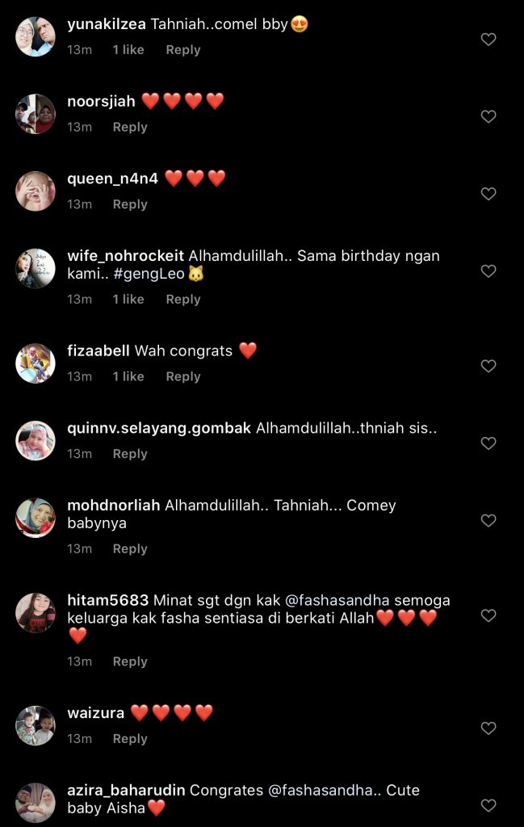Reply to yunakilzea's comment

(x=183, y=49)
